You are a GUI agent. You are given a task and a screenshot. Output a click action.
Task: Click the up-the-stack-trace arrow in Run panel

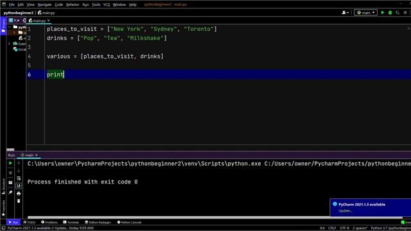[19, 164]
